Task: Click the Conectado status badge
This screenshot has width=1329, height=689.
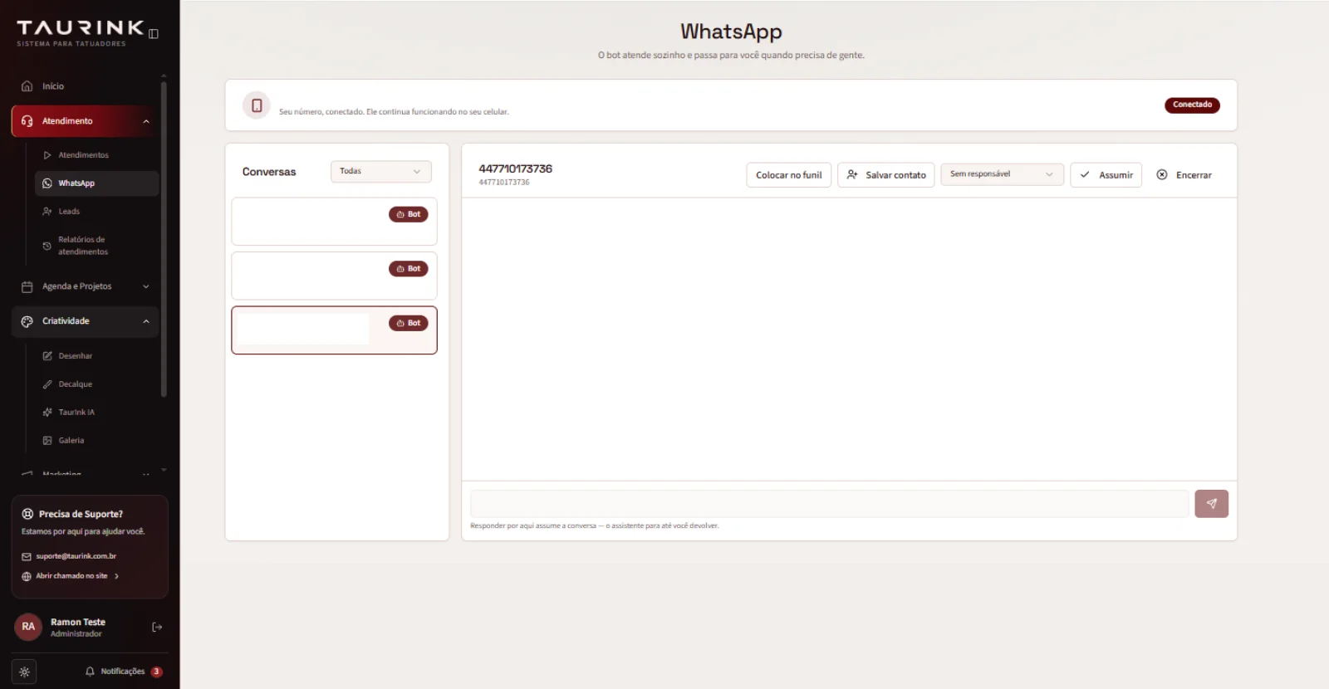Action: click(x=1192, y=105)
